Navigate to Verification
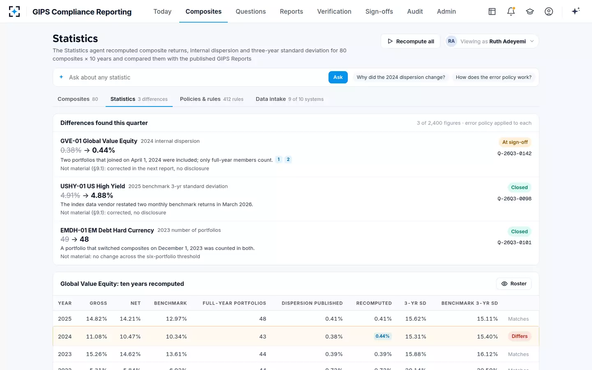Screen dimensions: 592x370 (x=334, y=12)
